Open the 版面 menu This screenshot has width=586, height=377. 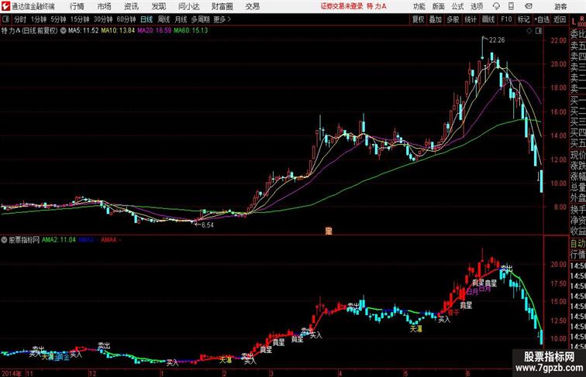439,6
